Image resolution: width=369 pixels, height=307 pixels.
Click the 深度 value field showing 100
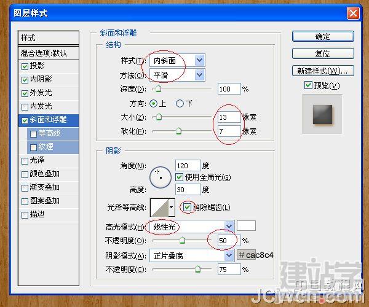[x=229, y=89]
